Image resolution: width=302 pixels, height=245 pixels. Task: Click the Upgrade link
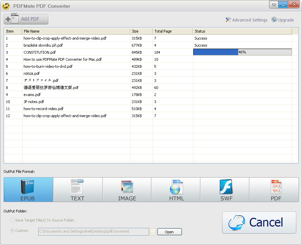pyautogui.click(x=283, y=20)
